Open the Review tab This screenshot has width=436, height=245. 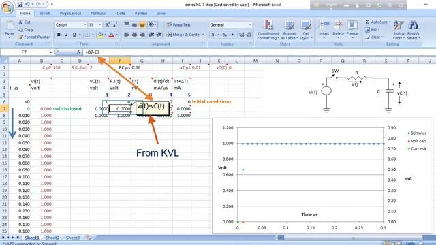pos(141,14)
